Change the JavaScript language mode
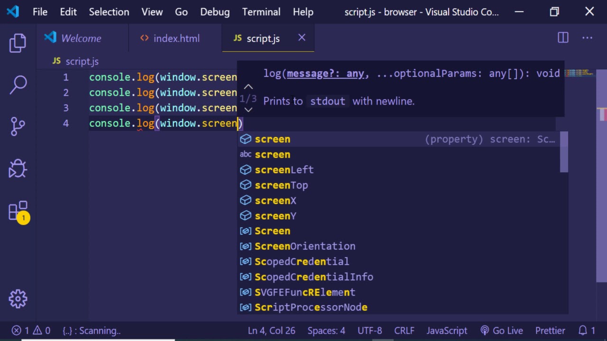The height and width of the screenshot is (341, 607). pos(446,331)
